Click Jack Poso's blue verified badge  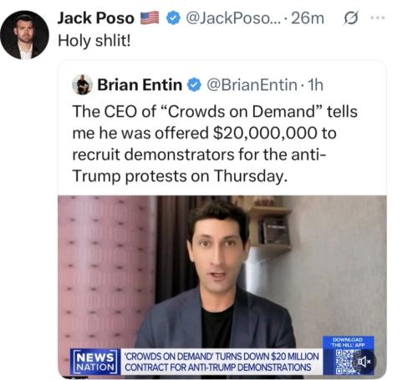(173, 18)
